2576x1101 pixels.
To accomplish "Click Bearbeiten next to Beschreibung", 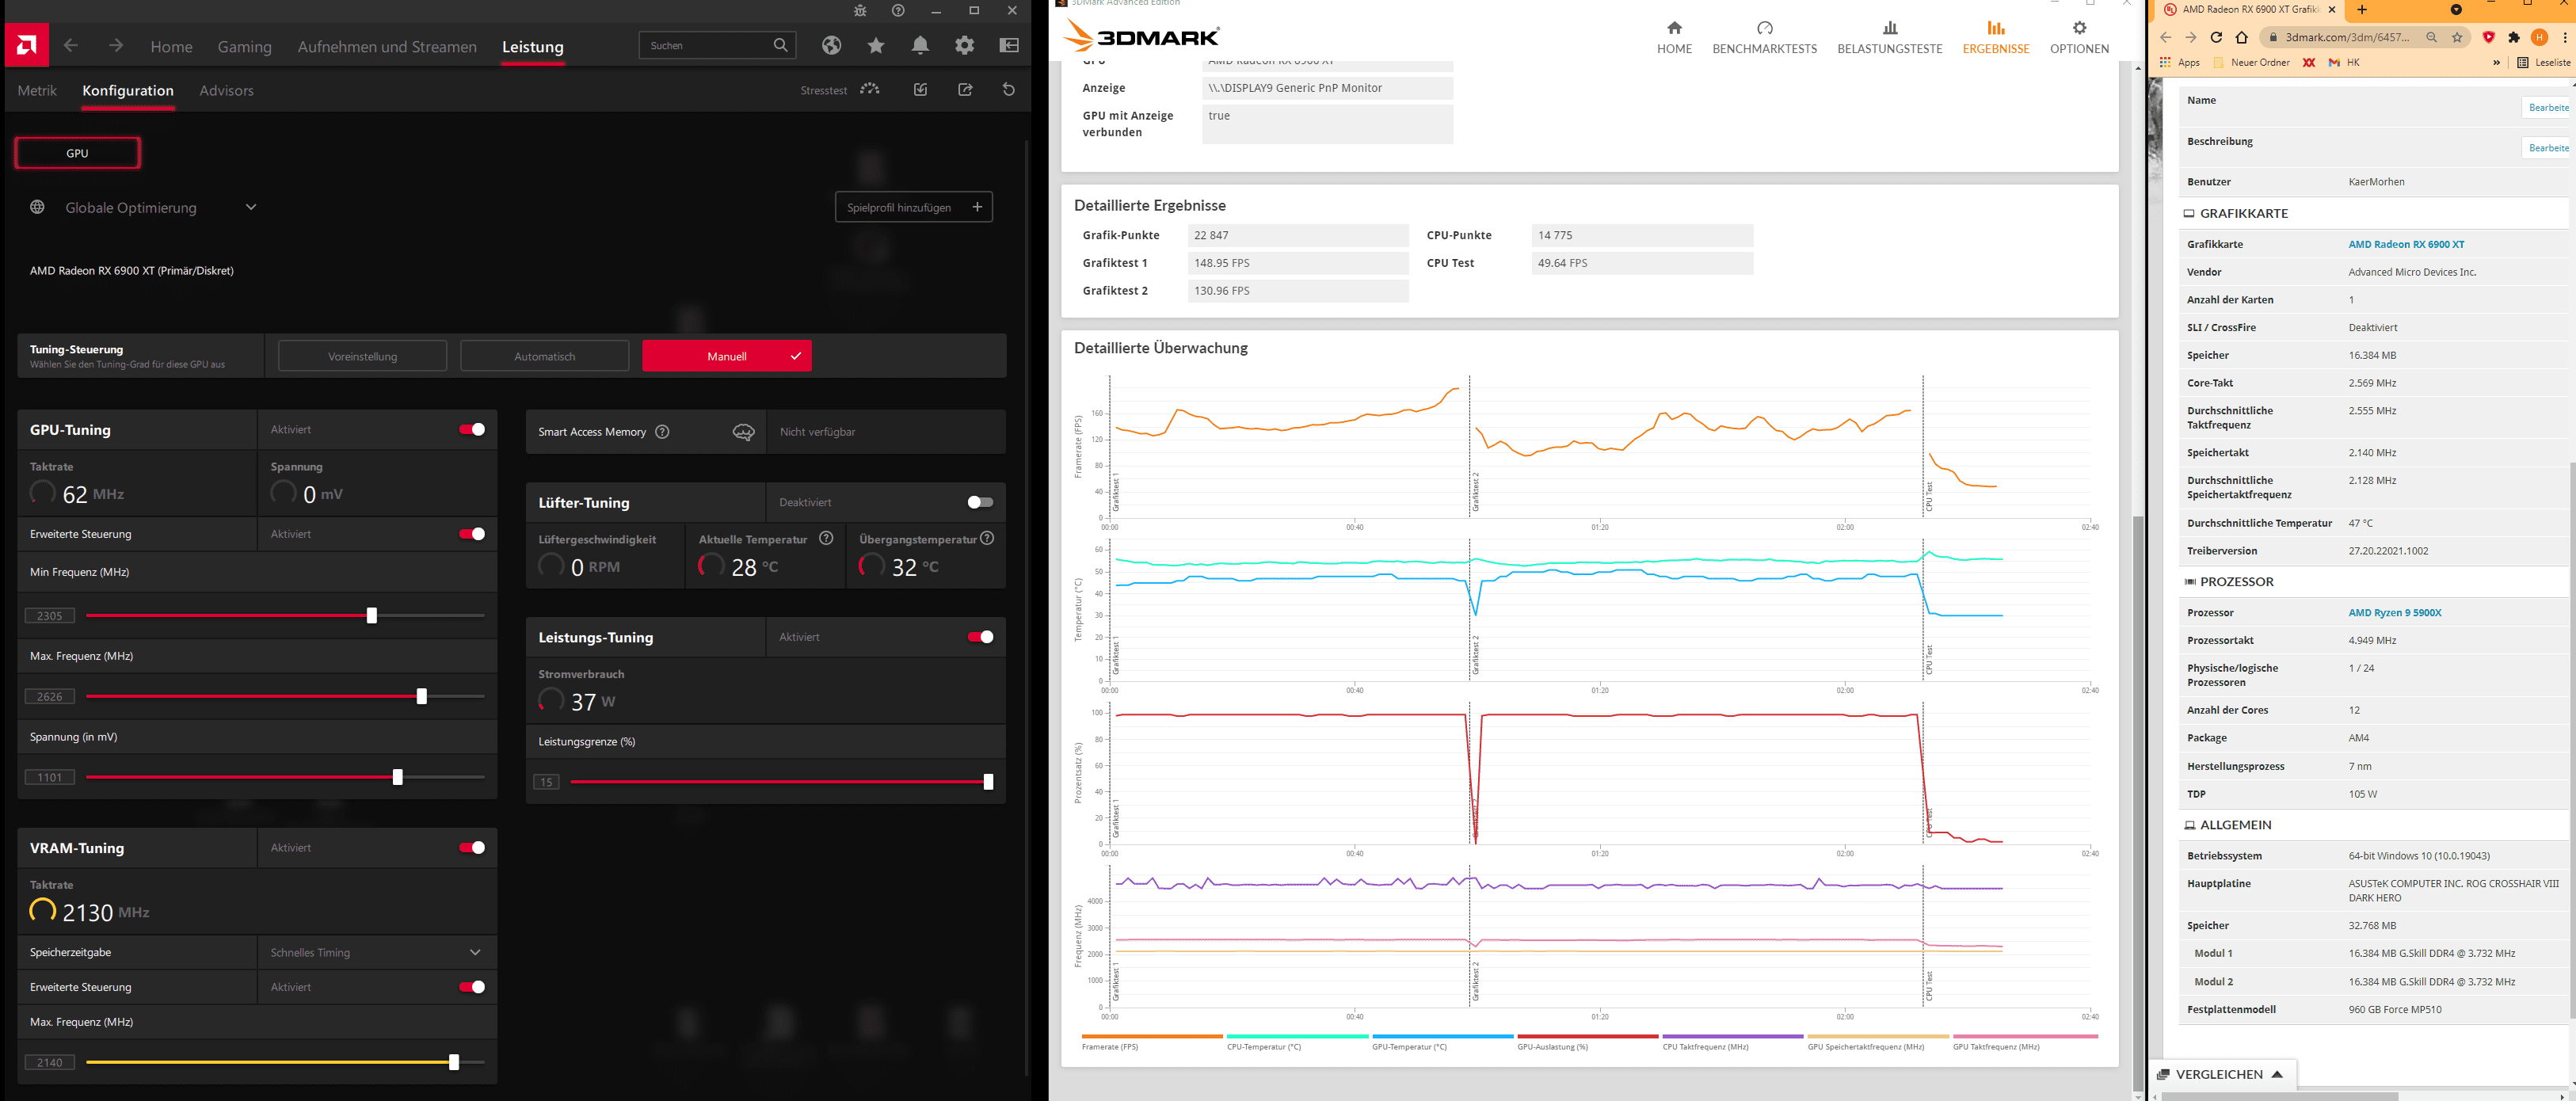I will 2547,147.
